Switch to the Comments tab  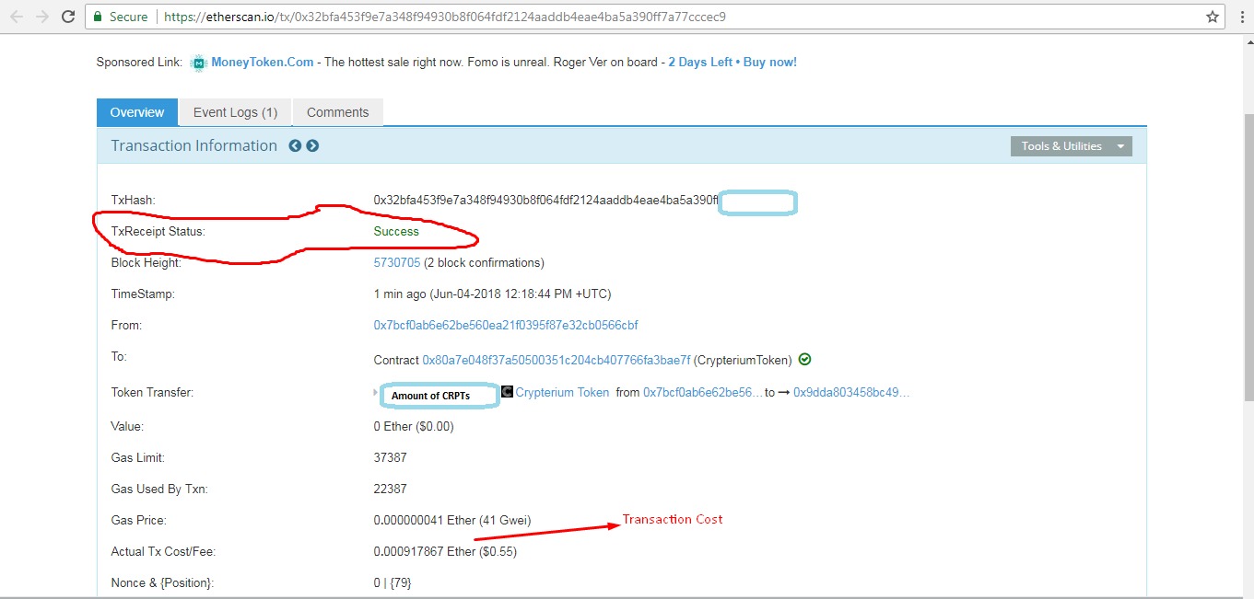pos(337,111)
